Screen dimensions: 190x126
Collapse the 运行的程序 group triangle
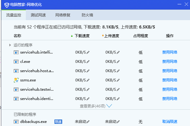tap(10, 45)
